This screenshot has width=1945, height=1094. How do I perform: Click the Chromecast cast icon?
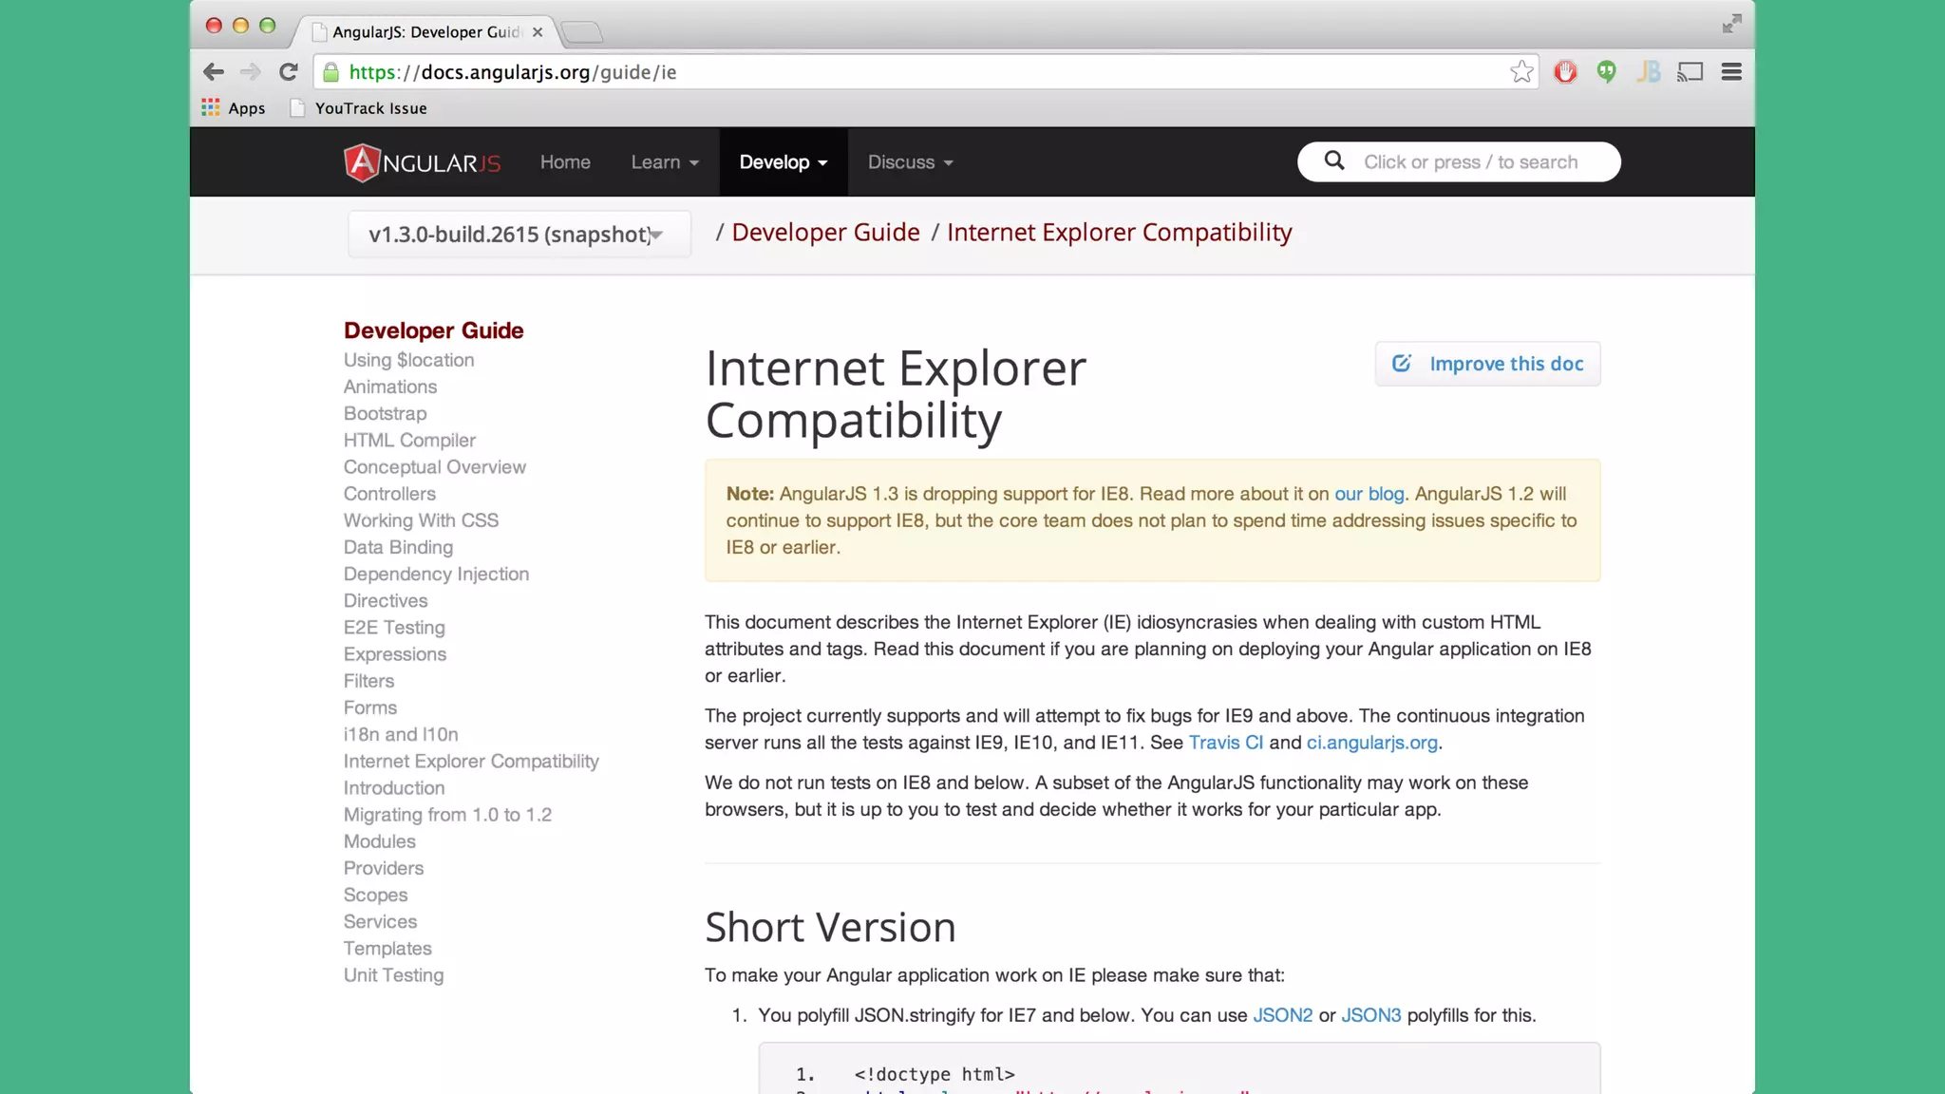[x=1690, y=72]
